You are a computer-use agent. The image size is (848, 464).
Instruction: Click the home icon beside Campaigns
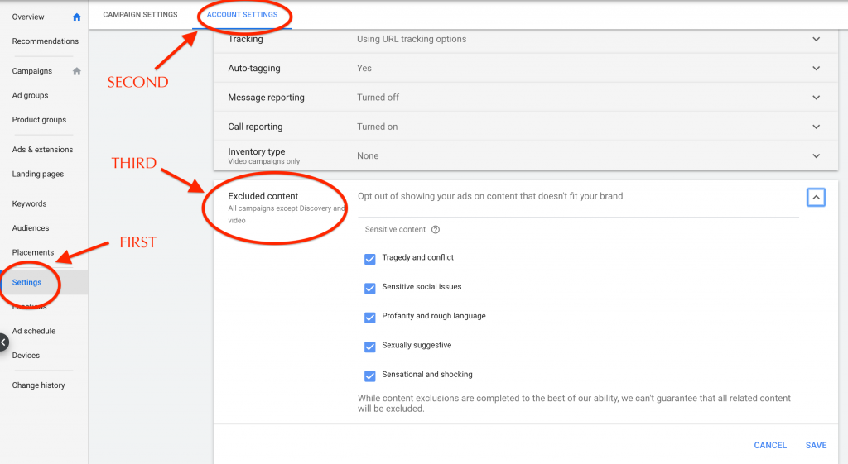tap(77, 71)
